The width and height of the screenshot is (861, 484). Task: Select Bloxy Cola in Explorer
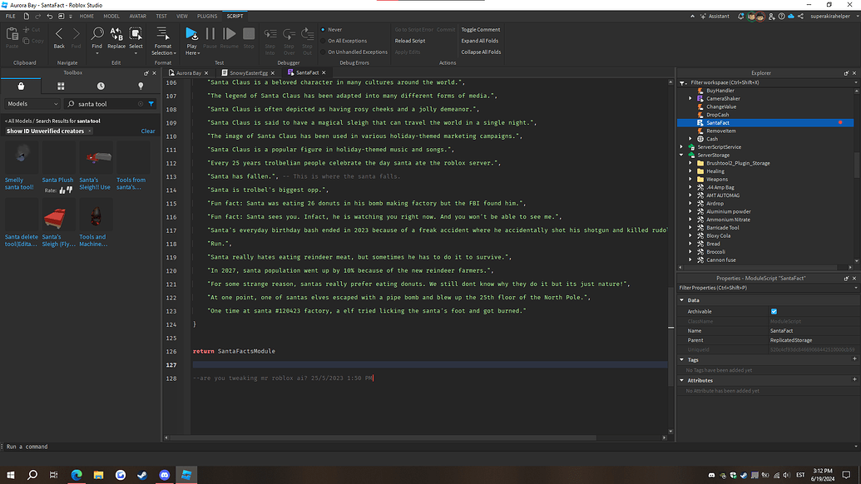point(718,236)
